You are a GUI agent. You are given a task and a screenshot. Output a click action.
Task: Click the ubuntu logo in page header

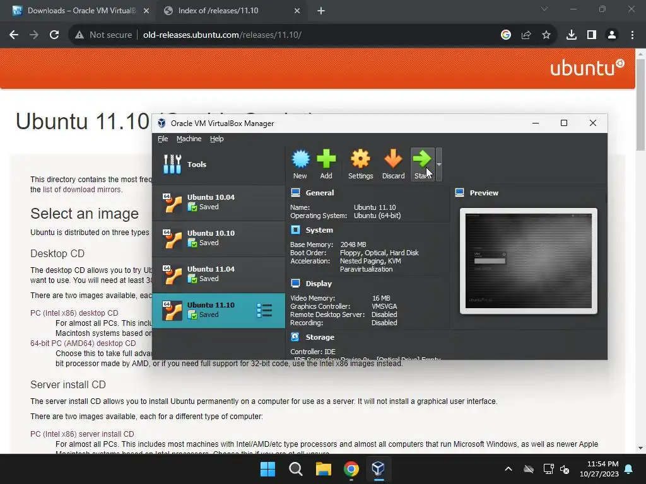[587, 68]
